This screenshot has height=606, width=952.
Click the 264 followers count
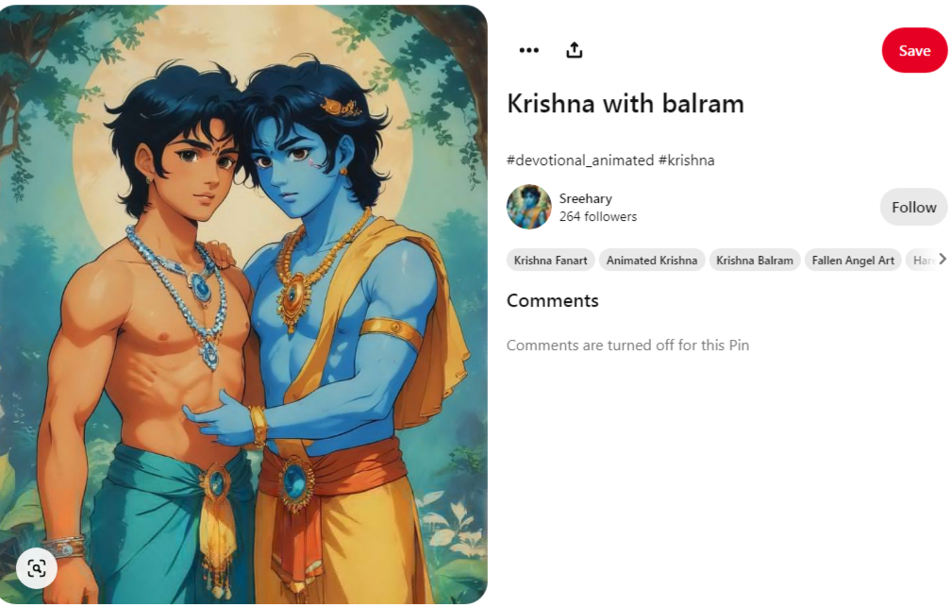tap(598, 216)
